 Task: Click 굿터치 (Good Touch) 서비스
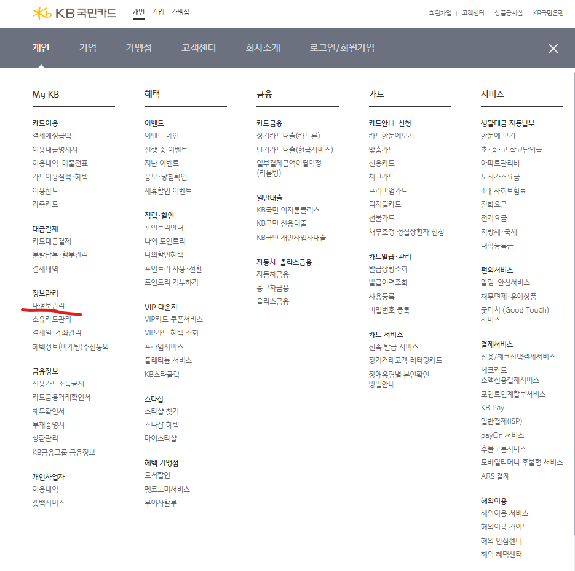pyautogui.click(x=515, y=315)
